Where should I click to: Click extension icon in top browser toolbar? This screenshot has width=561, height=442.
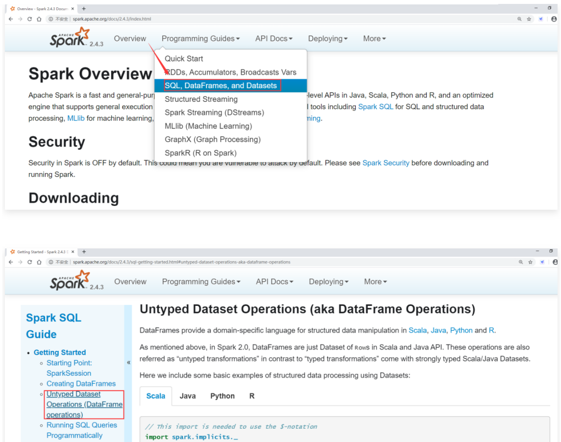pos(541,19)
